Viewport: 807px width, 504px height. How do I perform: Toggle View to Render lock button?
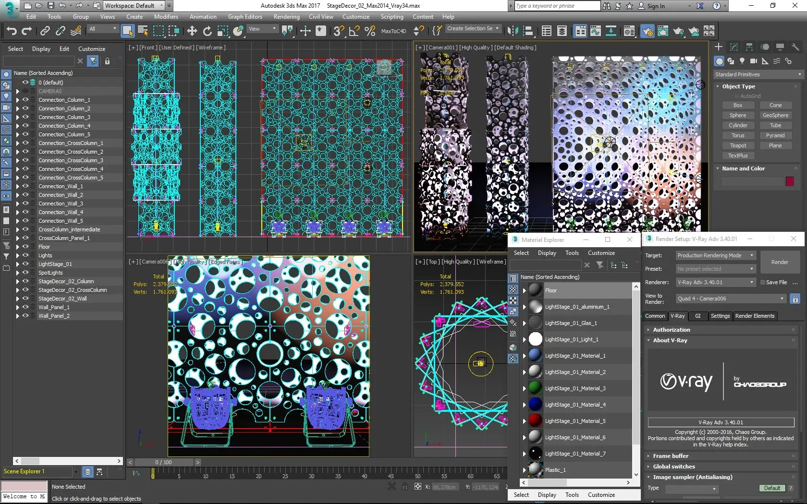(x=795, y=299)
